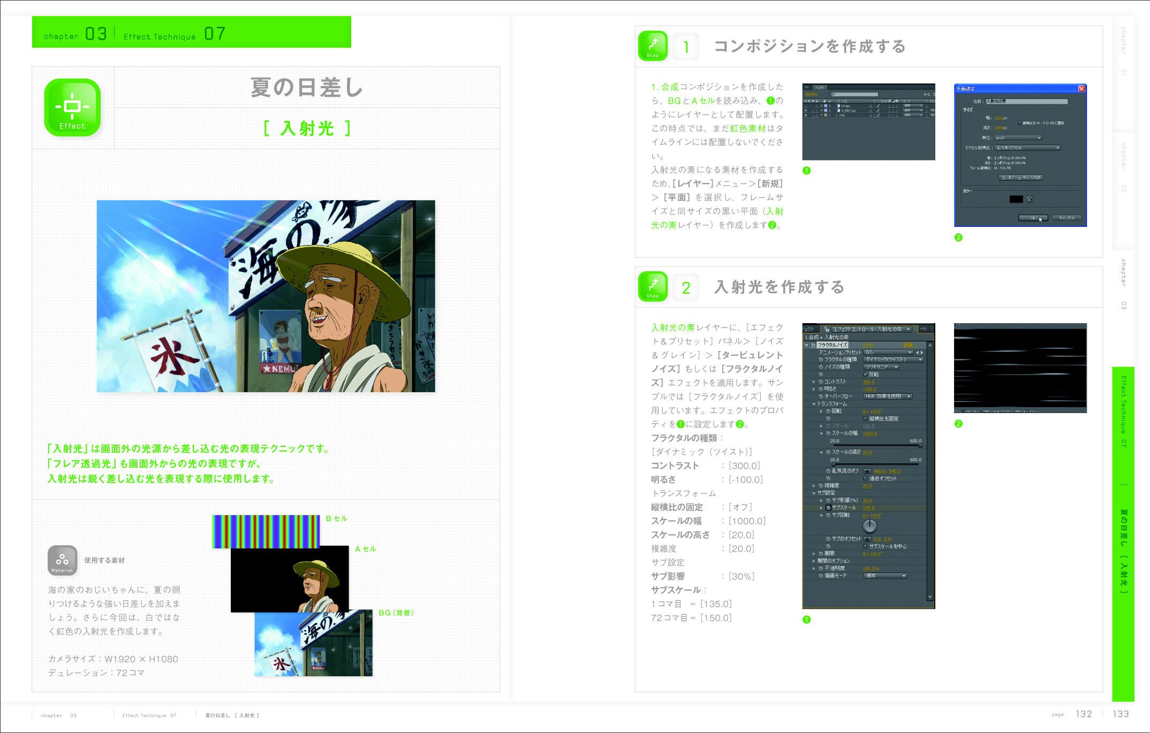Viewport: 1150px width, 733px height.
Task: Click lock icon on Effect Controls tab
Action: click(x=827, y=329)
